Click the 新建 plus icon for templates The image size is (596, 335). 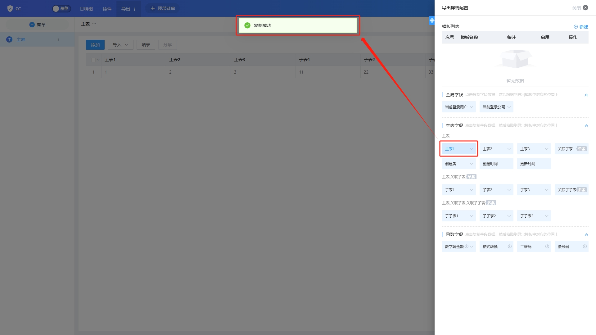[576, 27]
